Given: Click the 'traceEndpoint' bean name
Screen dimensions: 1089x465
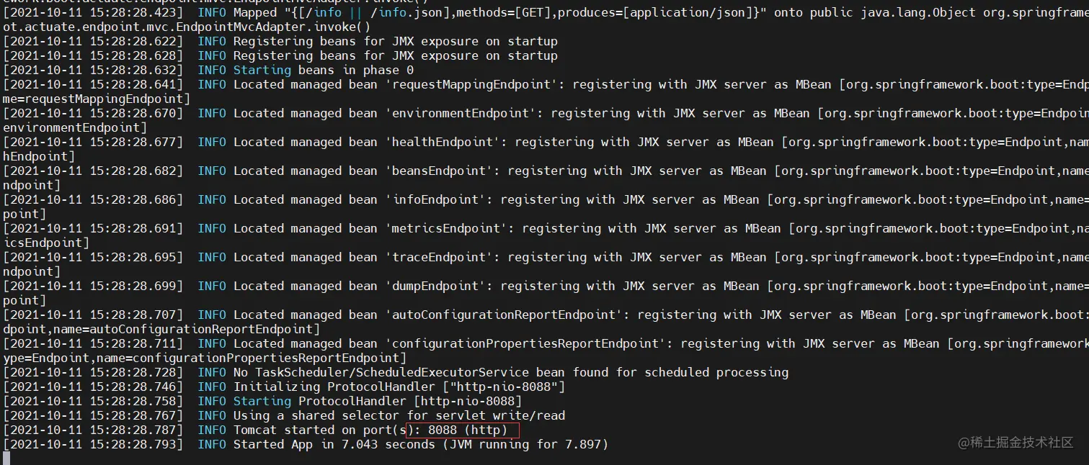Looking at the screenshot, I should point(438,258).
